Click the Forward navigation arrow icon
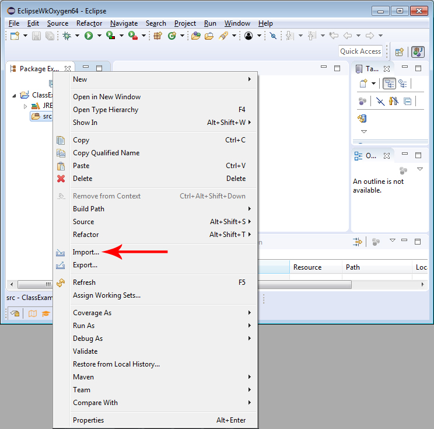 pos(369,36)
